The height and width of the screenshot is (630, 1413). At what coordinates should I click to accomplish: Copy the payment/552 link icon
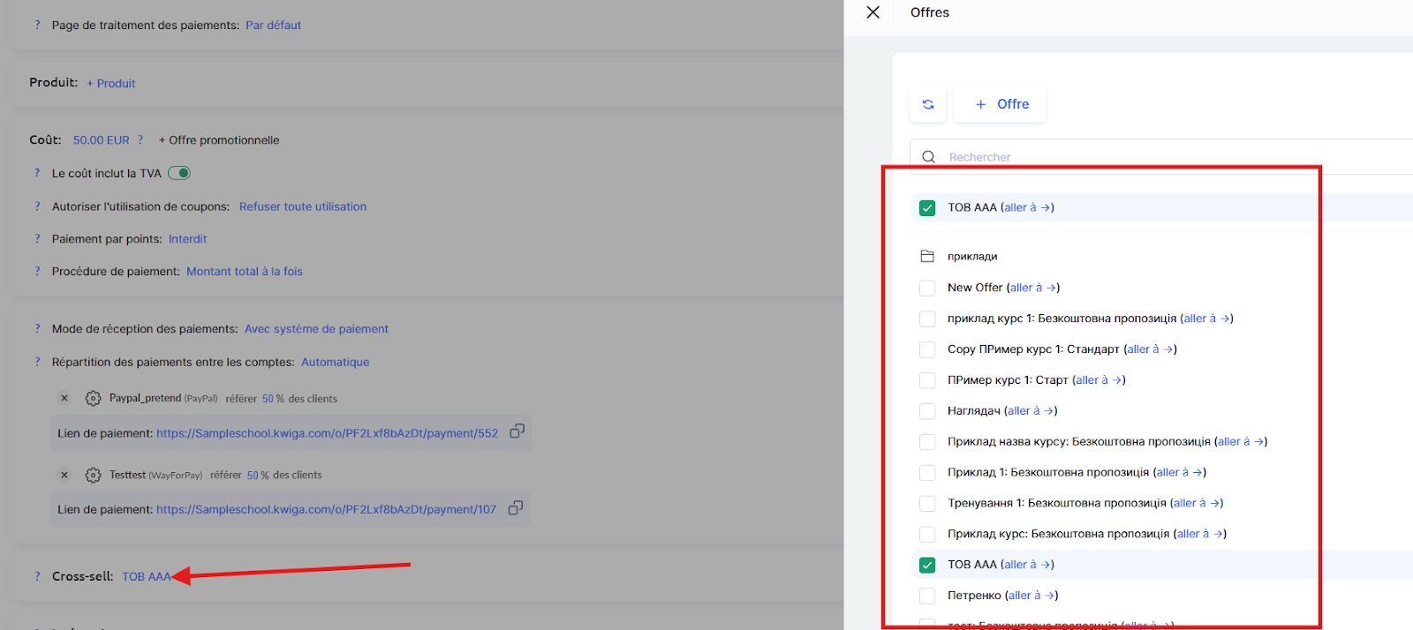pos(517,431)
